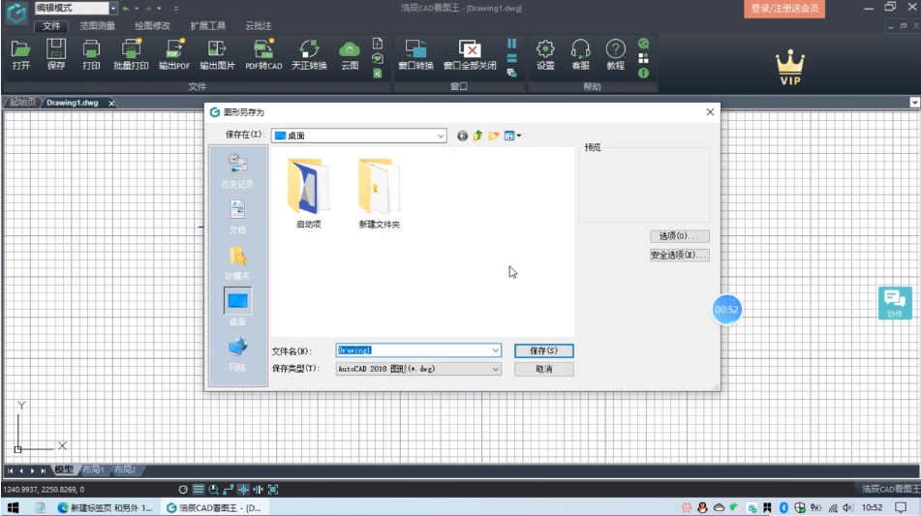The width and height of the screenshot is (921, 516).
Task: Switch to the 文件 ribbon tab
Action: point(51,26)
